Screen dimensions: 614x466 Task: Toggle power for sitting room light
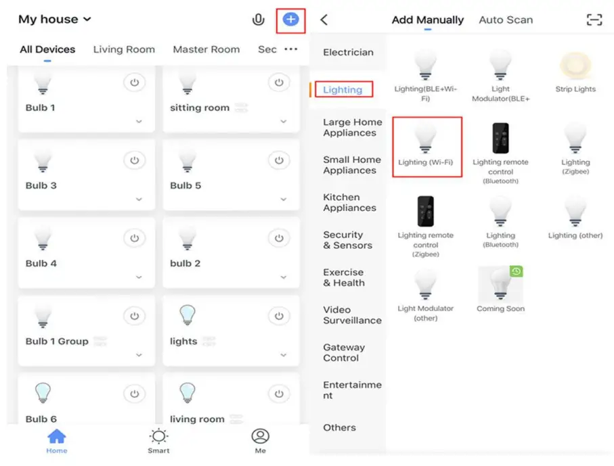pyautogui.click(x=279, y=83)
